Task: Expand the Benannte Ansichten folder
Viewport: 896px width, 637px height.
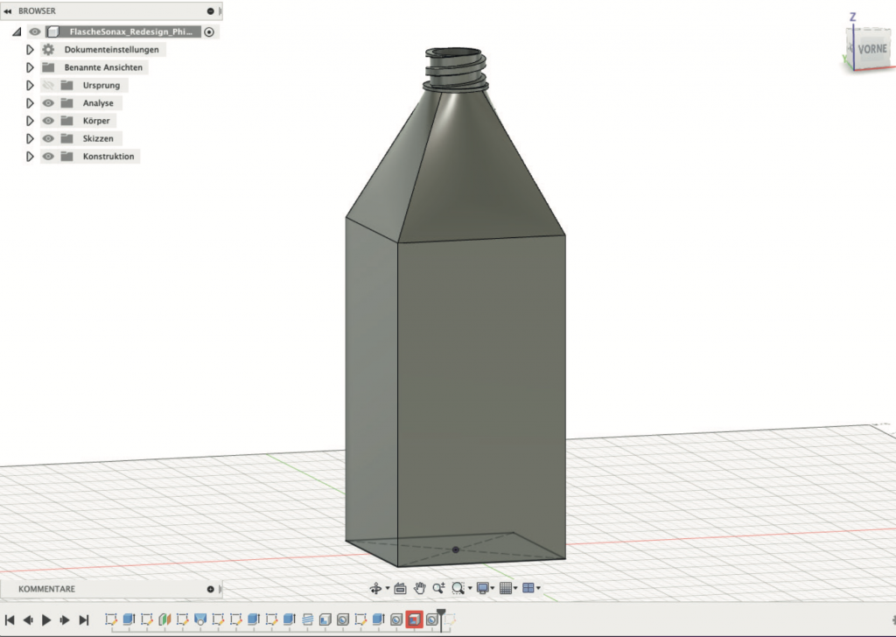Action: click(30, 67)
